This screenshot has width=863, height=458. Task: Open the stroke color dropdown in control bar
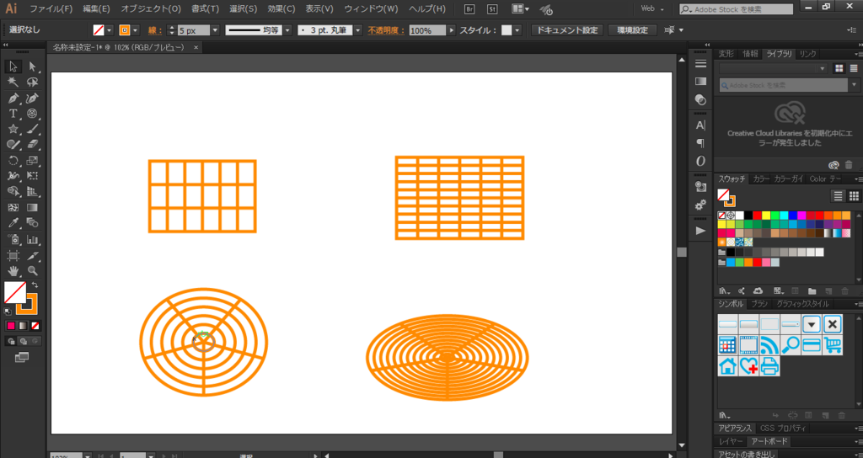(x=135, y=30)
